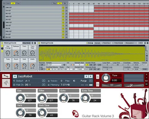Screen dimensions: 149x119
Task: Click the bottom yellow devices icon in the rack
Action: (2, 51)
